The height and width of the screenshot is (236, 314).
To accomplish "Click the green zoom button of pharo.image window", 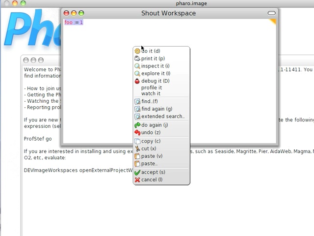I will (23, 3).
